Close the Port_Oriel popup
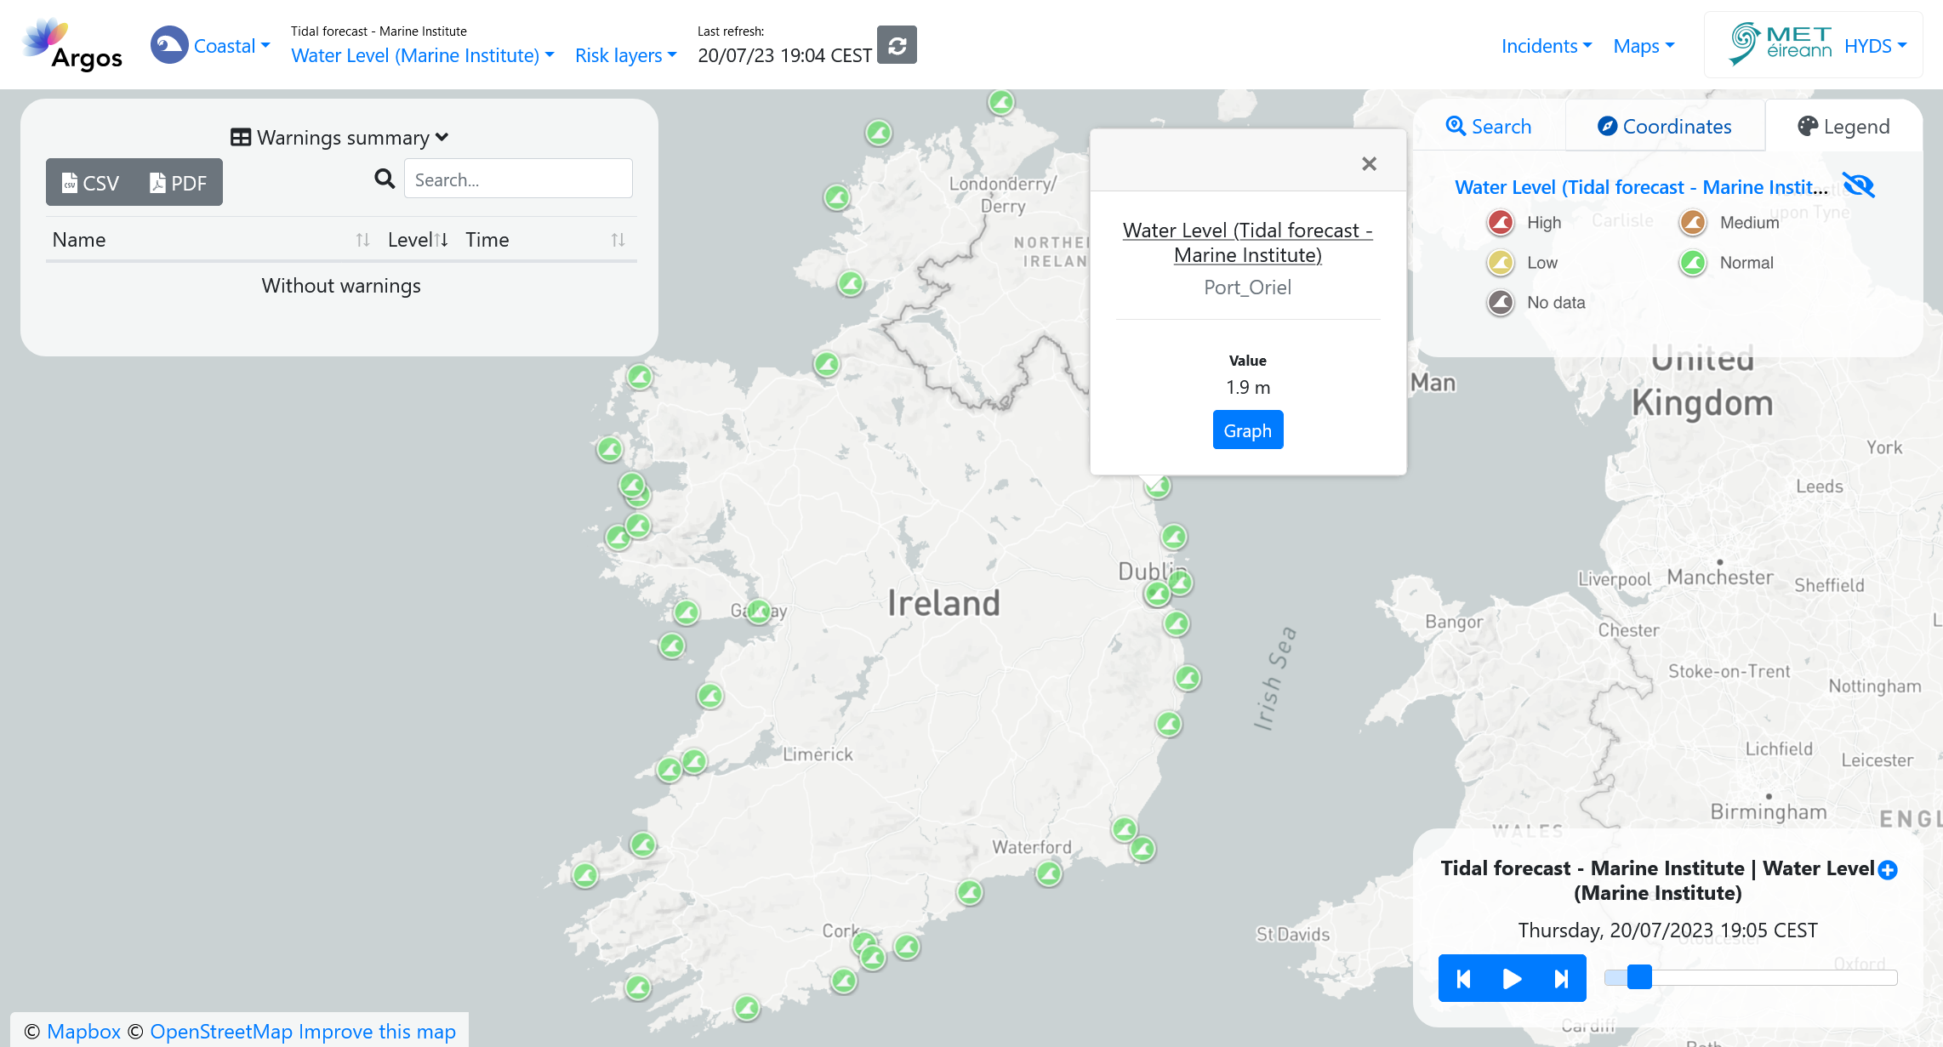 pyautogui.click(x=1369, y=163)
